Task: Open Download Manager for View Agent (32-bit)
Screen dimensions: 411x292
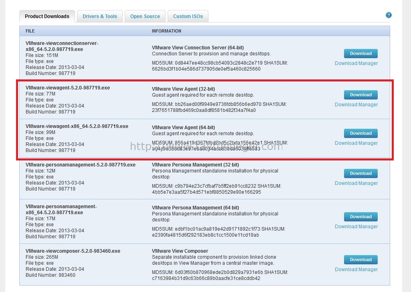Action: [x=356, y=105]
